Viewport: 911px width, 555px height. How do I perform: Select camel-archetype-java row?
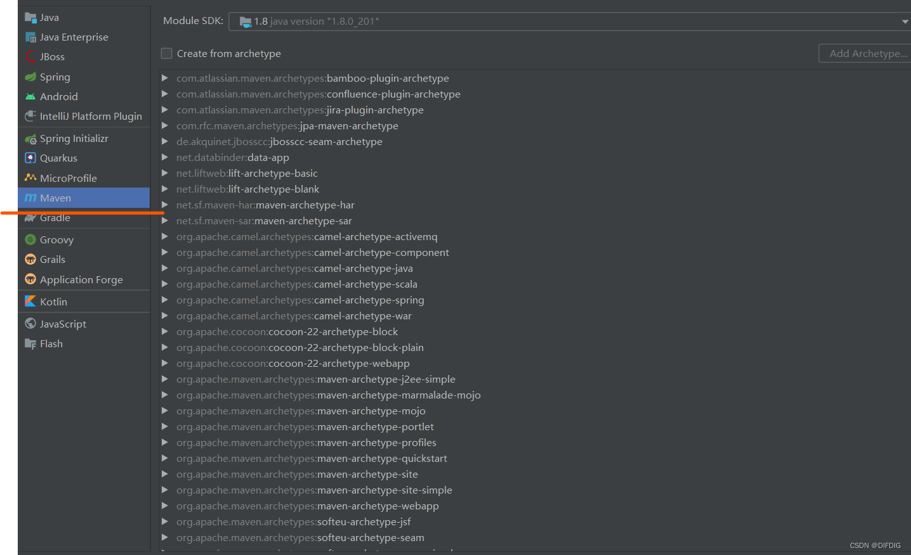pyautogui.click(x=535, y=268)
